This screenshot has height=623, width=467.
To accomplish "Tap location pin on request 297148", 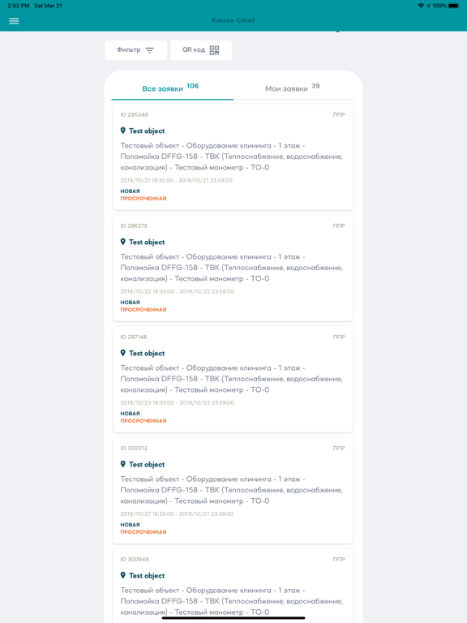I will click(123, 353).
